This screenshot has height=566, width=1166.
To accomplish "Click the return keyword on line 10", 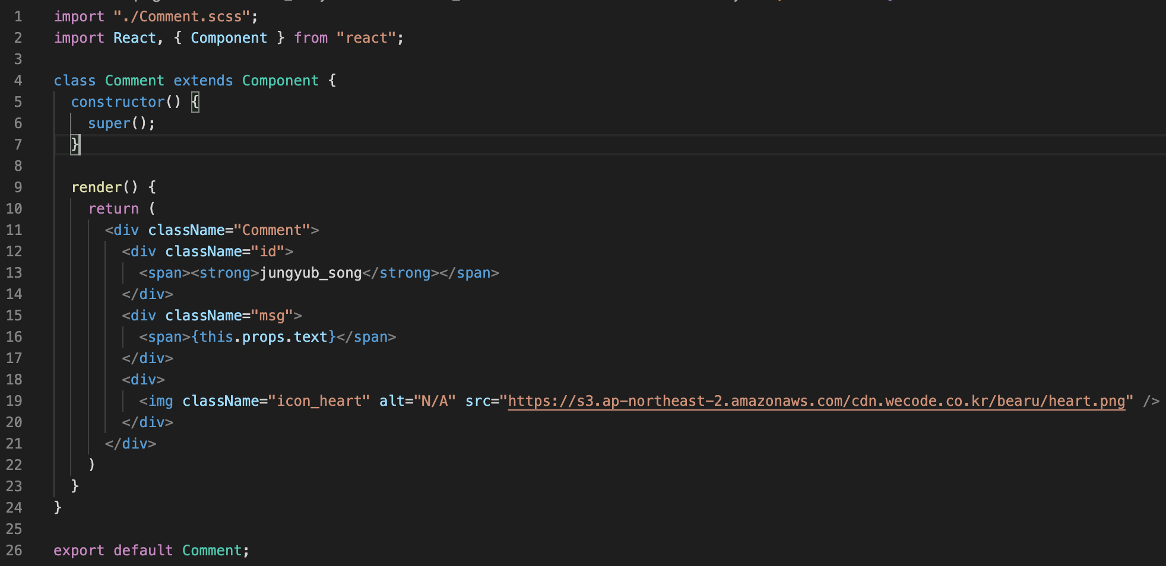I will (113, 209).
